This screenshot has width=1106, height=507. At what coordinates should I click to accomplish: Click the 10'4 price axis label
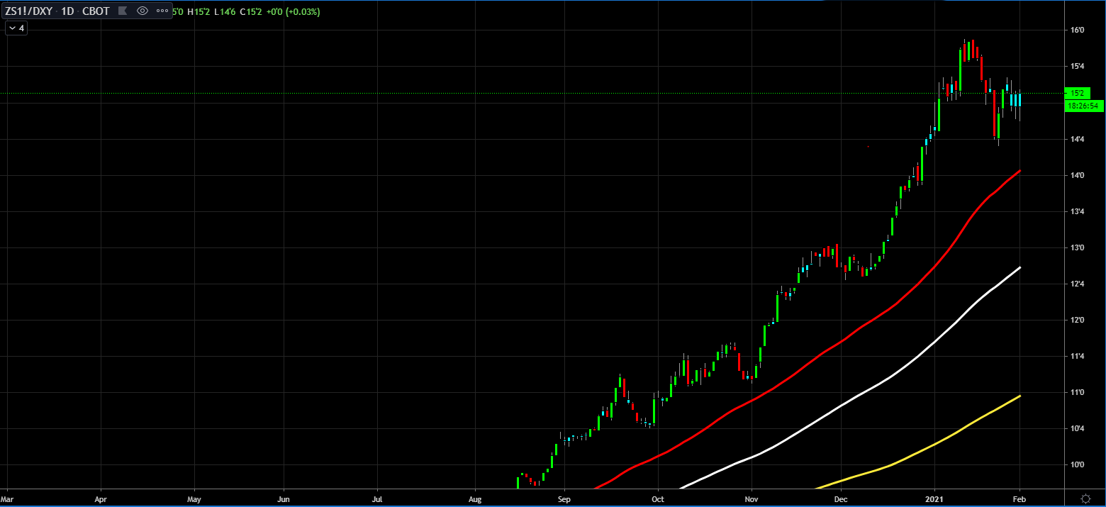(1078, 428)
